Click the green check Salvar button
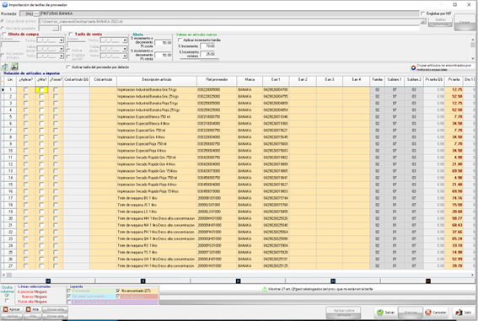Viewport: 478px width, 321px height. pyautogui.click(x=385, y=313)
